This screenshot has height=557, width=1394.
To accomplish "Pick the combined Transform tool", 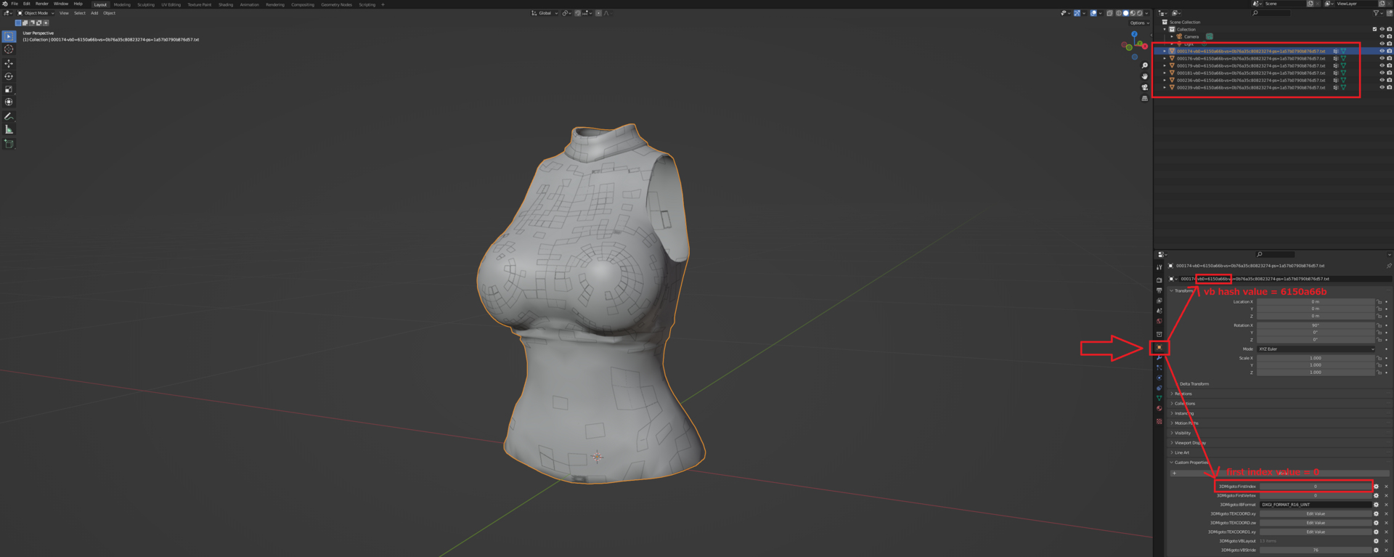I will click(9, 102).
